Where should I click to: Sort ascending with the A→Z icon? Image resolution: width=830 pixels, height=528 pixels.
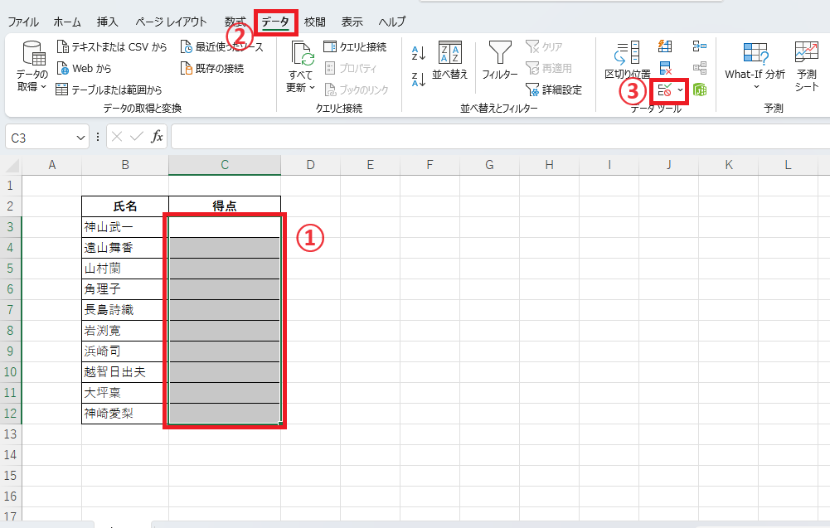tap(419, 53)
